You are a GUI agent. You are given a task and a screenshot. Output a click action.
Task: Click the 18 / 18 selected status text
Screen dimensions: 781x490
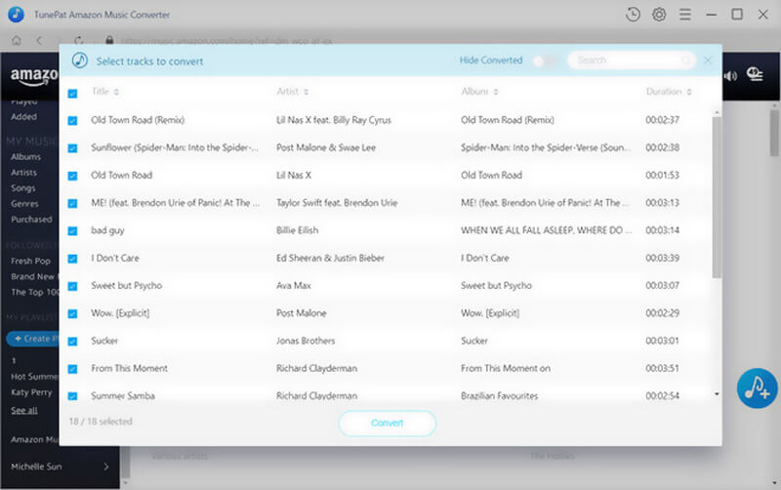[101, 422]
